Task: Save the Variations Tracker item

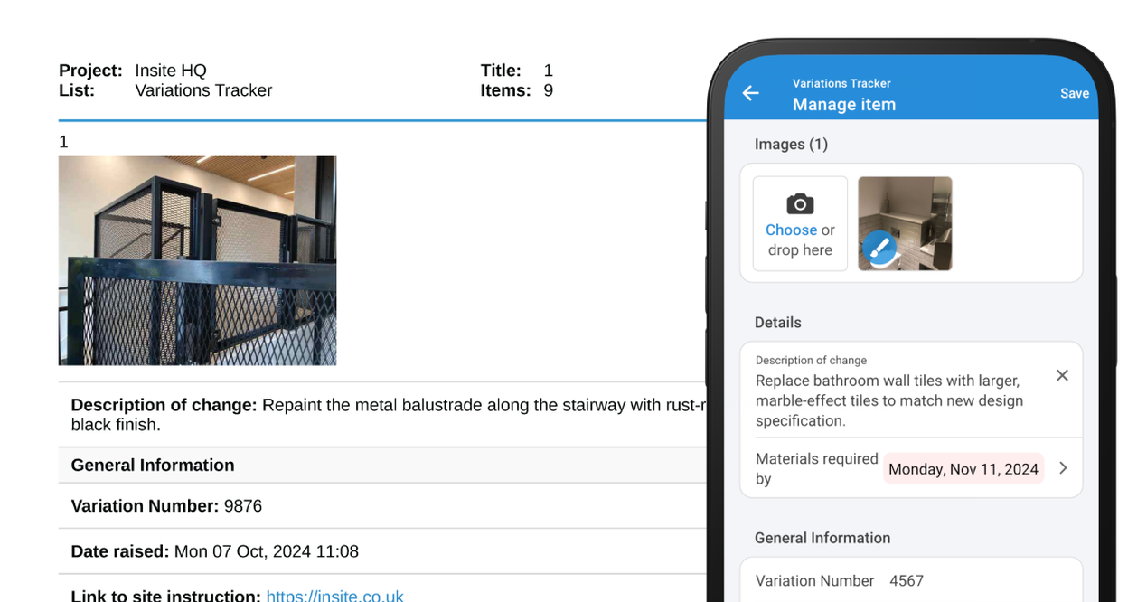Action: pos(1075,93)
